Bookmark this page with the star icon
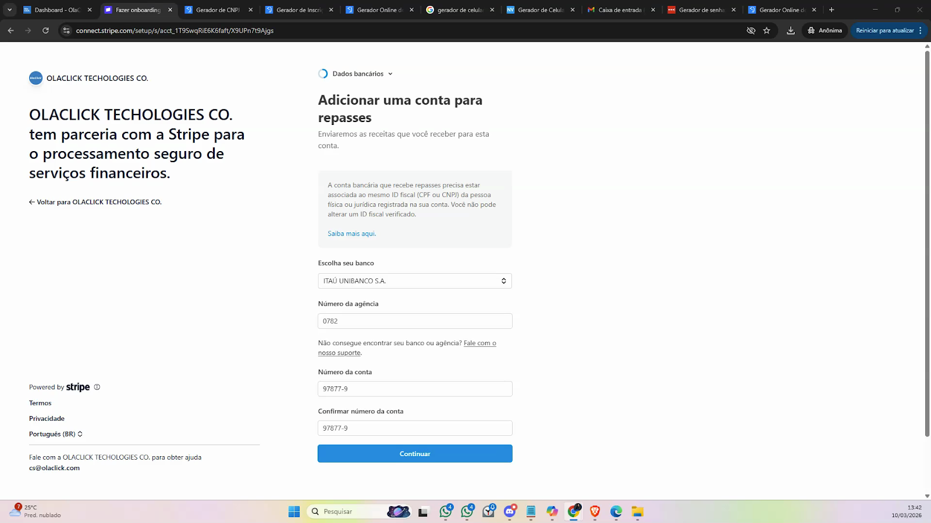This screenshot has height=523, width=931. pos(767,30)
